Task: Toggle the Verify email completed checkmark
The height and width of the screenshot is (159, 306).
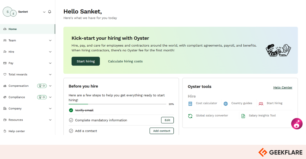Action: (71, 110)
